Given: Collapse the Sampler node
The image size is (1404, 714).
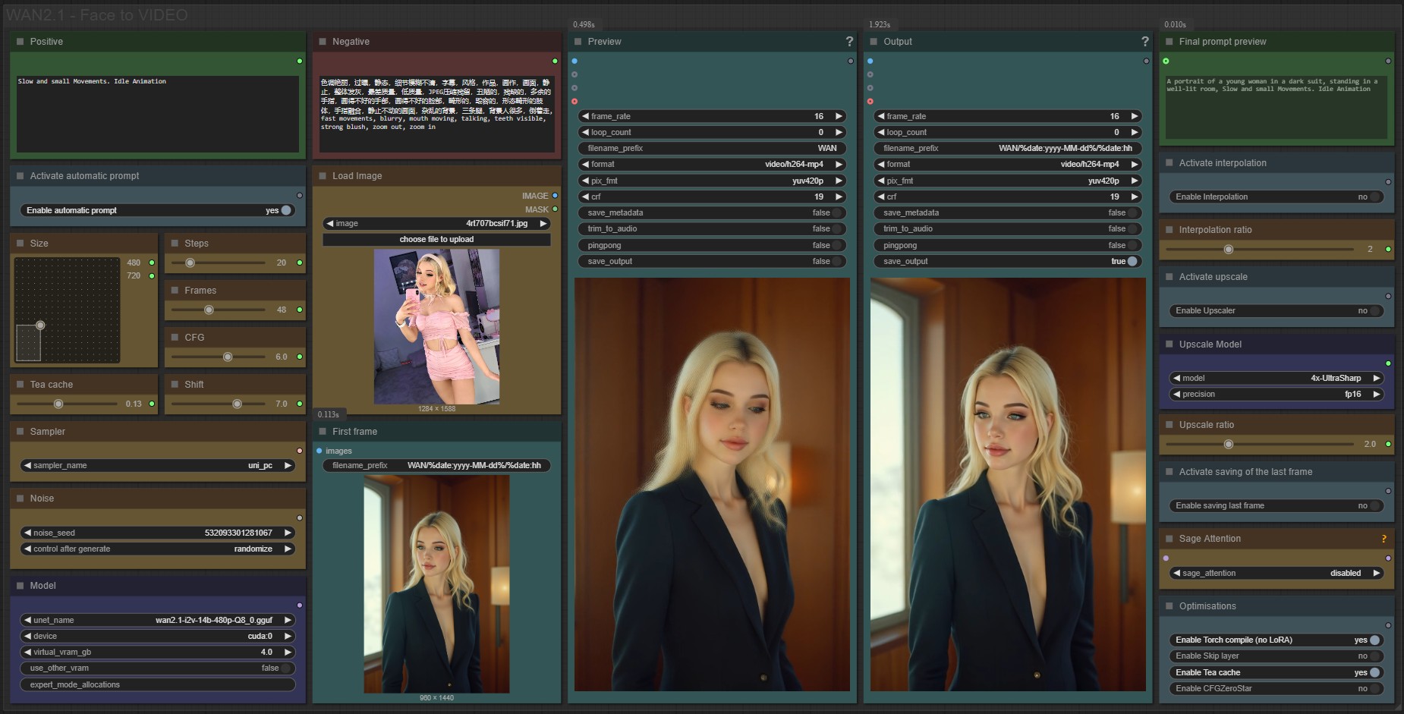Looking at the screenshot, I should tap(20, 432).
